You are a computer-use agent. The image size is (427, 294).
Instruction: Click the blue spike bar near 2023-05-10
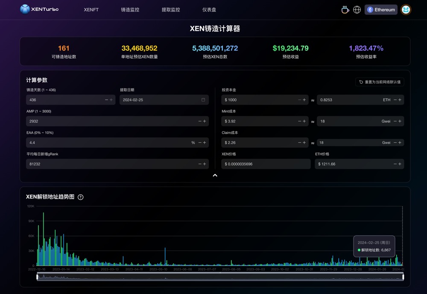165,256
